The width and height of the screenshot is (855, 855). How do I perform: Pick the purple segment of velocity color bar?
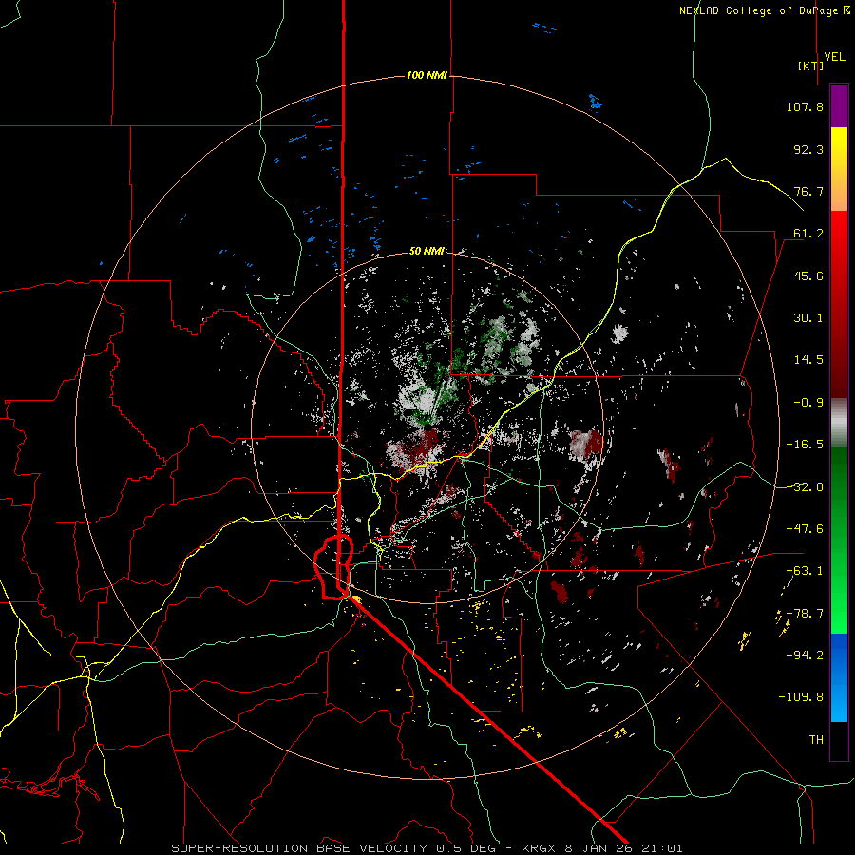839,105
